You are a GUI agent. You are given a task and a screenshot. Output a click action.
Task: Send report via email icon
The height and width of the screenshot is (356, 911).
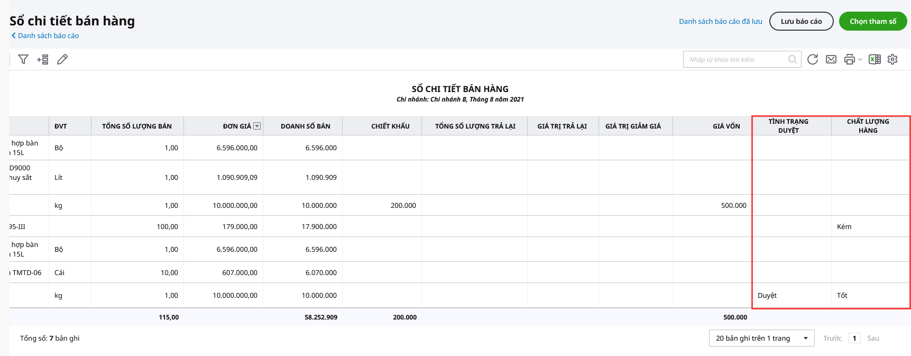click(x=831, y=59)
